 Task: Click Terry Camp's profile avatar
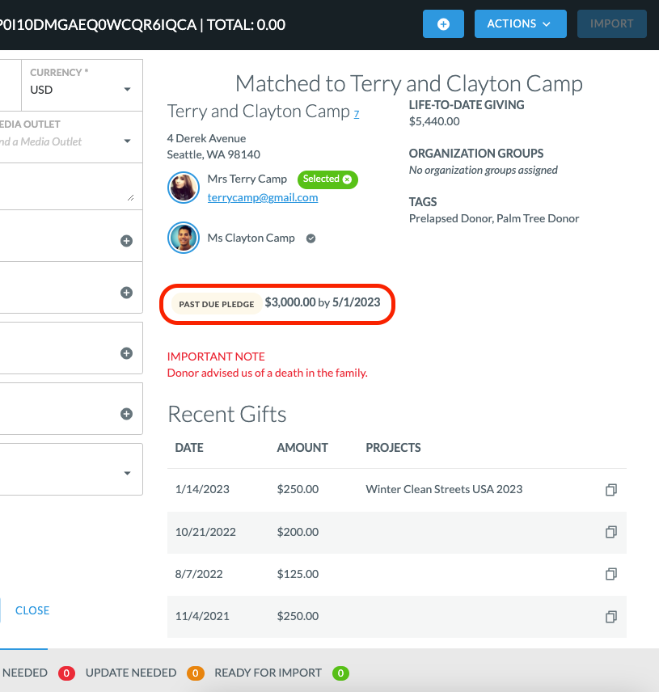[x=183, y=187]
